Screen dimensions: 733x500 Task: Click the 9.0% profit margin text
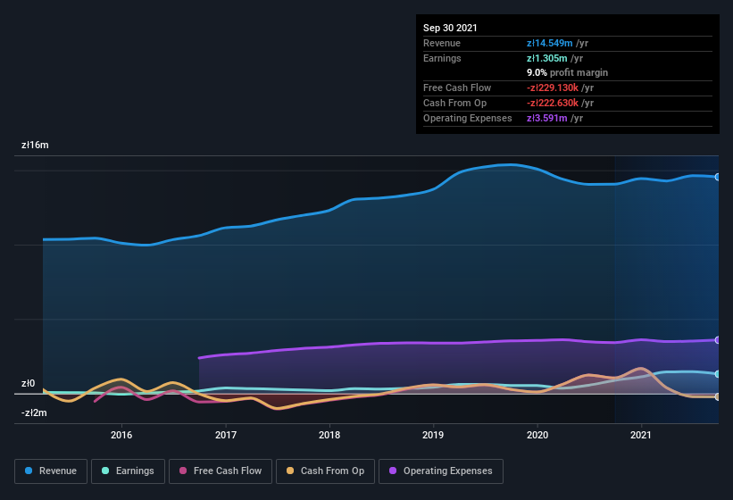pos(568,72)
